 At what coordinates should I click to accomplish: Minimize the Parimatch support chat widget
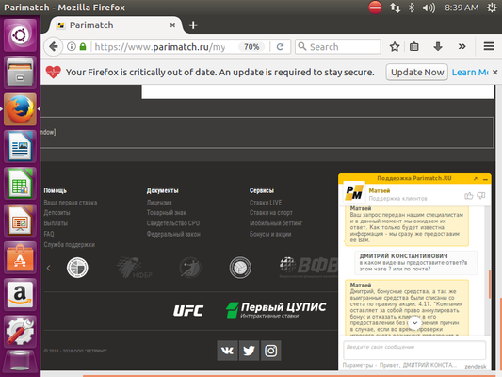click(x=485, y=179)
